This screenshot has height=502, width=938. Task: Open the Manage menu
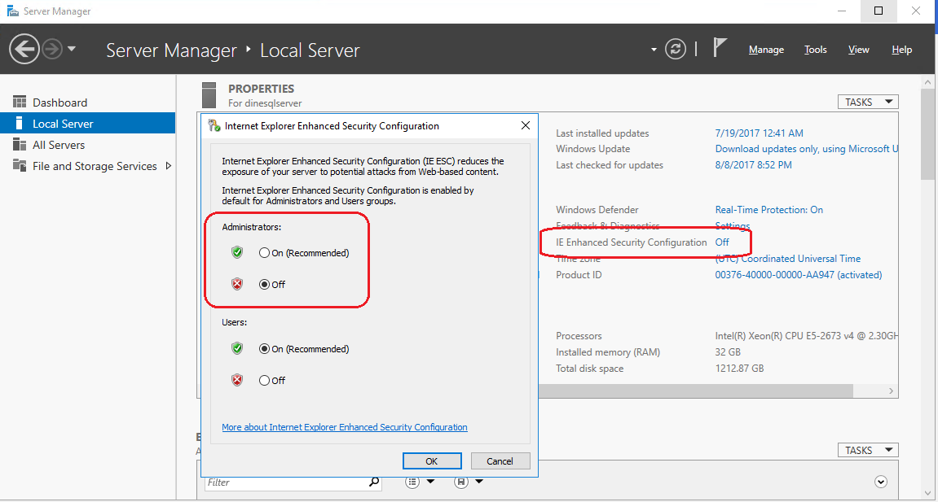point(766,50)
